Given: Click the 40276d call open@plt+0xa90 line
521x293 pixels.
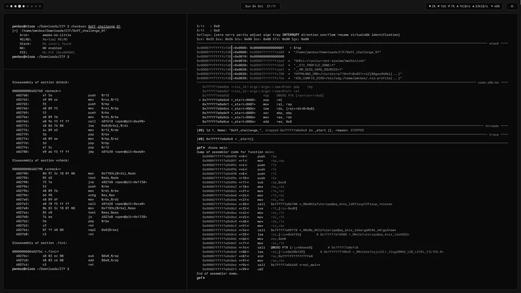Looking at the screenshot, I should pos(80,121).
